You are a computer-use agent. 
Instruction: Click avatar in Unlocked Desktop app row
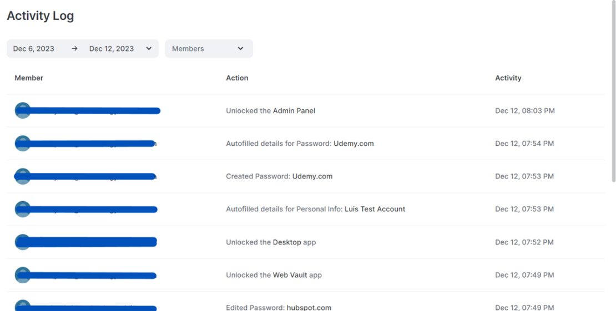pyautogui.click(x=22, y=242)
